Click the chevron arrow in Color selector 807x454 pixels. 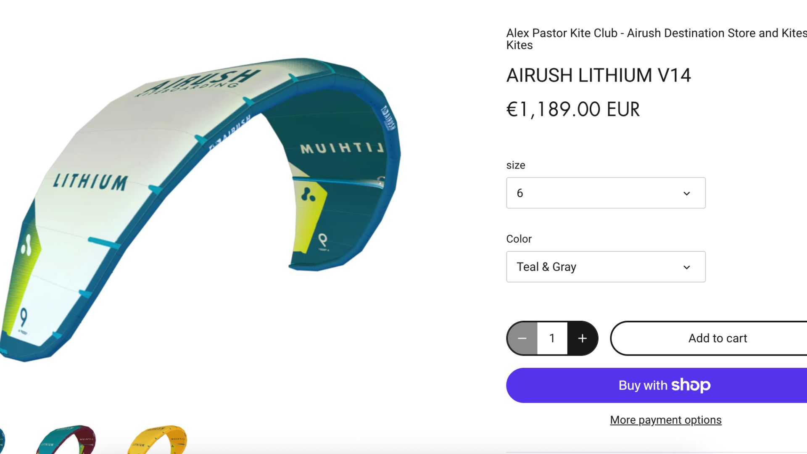pos(687,267)
